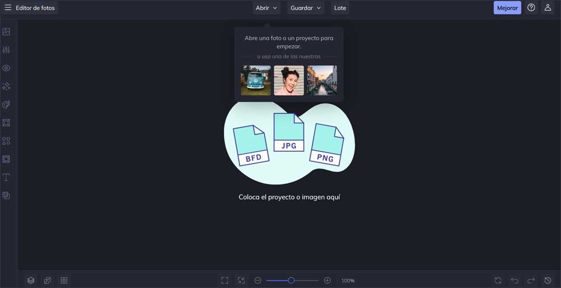This screenshot has height=288, width=561.
Task: Click 'Coloca el proyecto o imagen aquí' text
Action: click(x=289, y=197)
